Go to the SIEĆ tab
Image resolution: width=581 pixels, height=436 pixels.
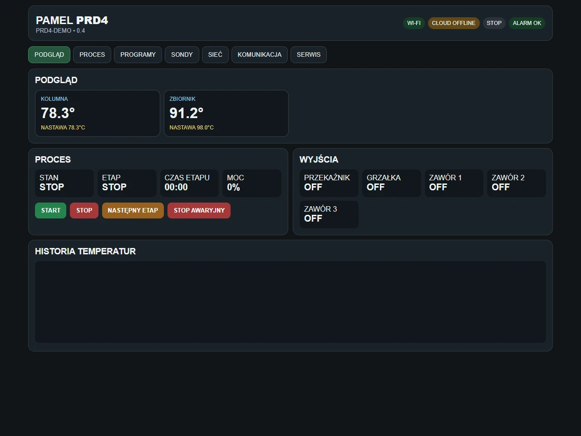(215, 54)
